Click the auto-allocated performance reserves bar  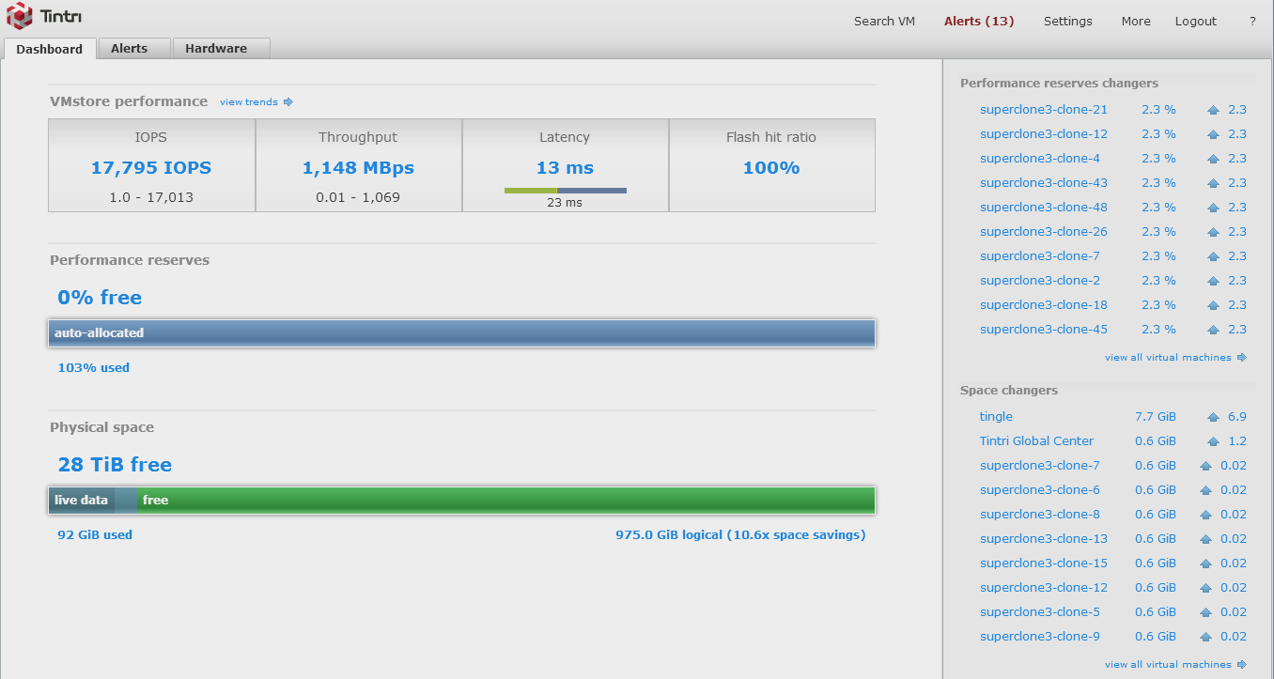tap(461, 333)
